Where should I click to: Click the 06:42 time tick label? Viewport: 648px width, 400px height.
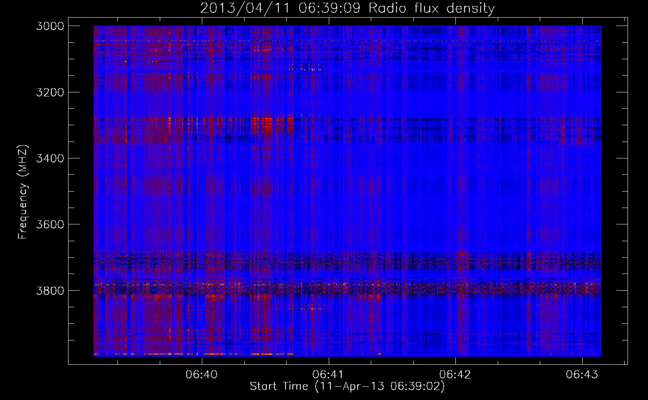[x=455, y=374]
